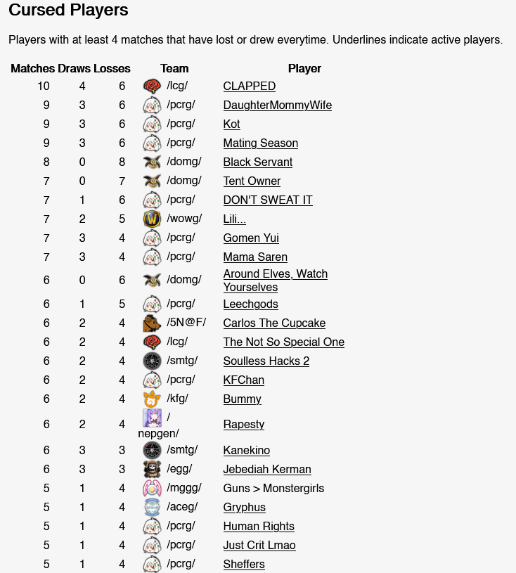Click the /kfg/ orange fox team icon

point(152,399)
